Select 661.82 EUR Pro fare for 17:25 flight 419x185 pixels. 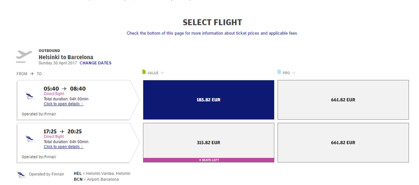343,143
